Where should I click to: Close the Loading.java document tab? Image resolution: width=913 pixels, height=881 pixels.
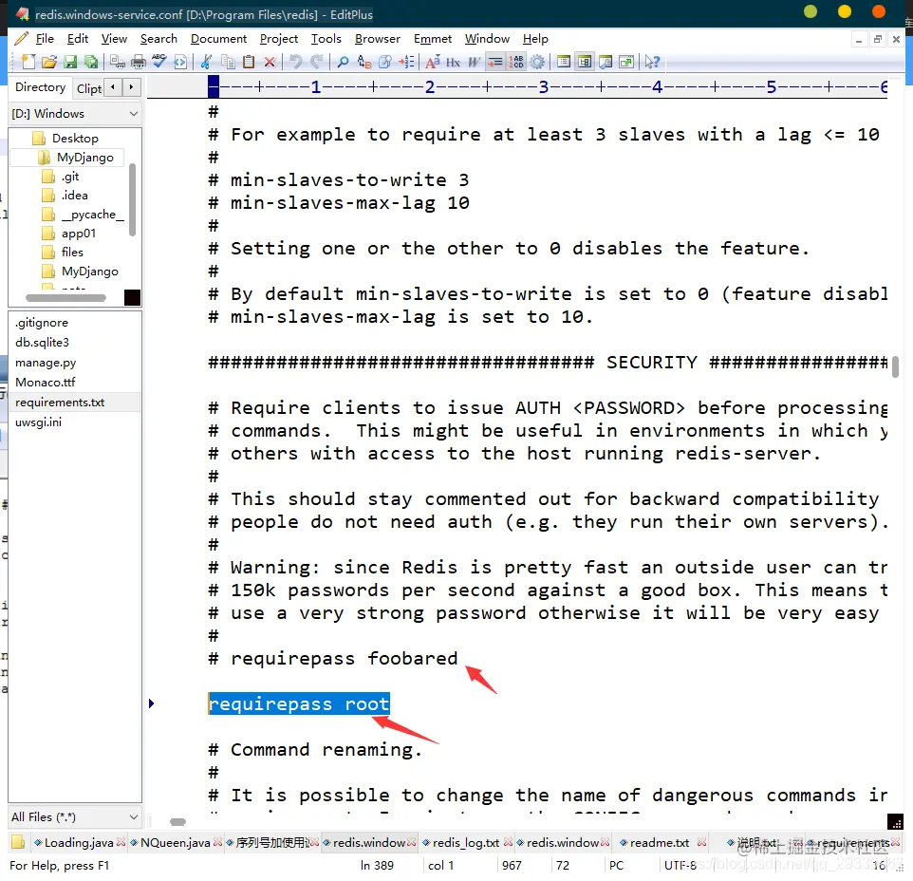click(x=121, y=842)
